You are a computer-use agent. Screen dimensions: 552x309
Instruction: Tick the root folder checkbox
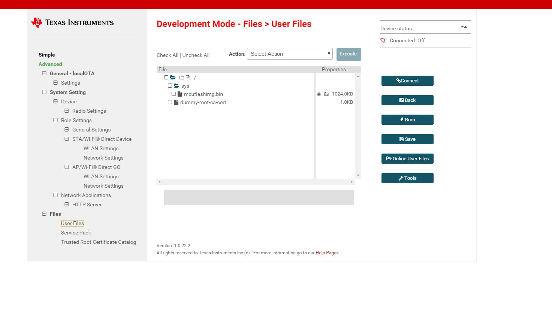pyautogui.click(x=166, y=78)
